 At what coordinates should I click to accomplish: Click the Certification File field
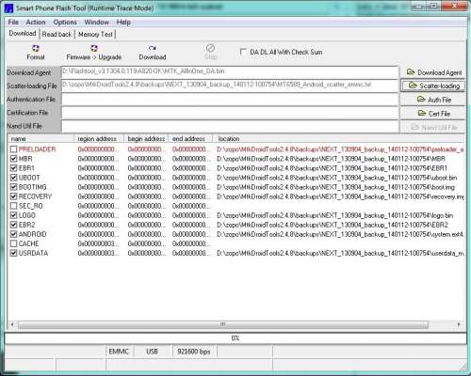click(x=230, y=113)
